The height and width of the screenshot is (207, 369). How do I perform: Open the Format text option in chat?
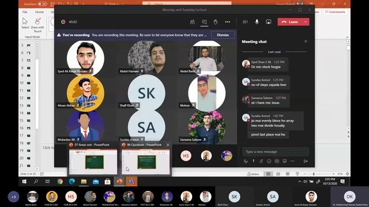pos(246,161)
